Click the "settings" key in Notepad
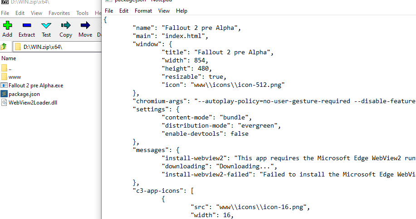Screen dimensions: 416x219 click(x=151, y=109)
